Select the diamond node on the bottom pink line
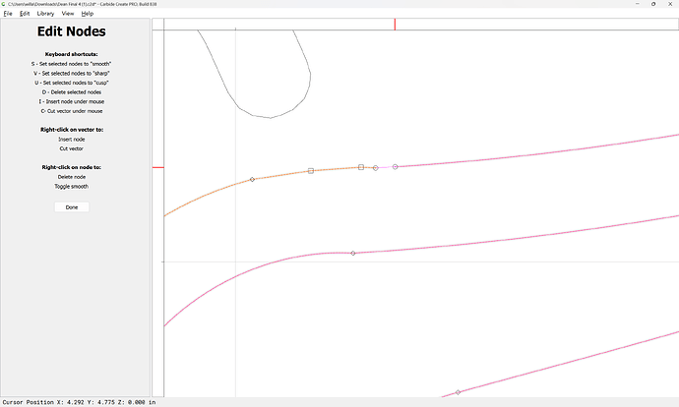Screen dimensions: 679x407 [458, 393]
